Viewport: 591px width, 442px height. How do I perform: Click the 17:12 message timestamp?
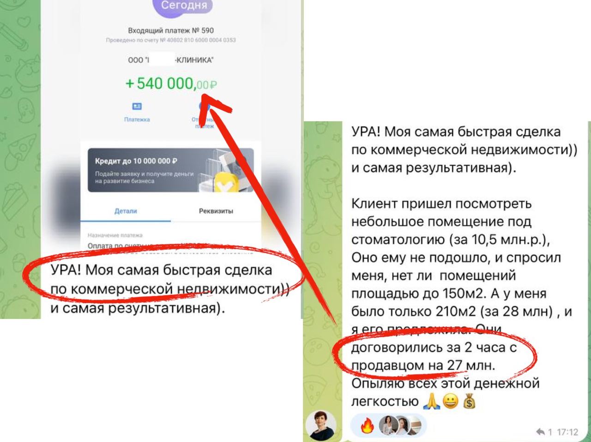(x=567, y=432)
